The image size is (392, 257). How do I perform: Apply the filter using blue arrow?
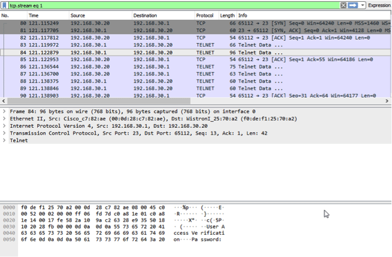pyautogui.click(x=353, y=5)
